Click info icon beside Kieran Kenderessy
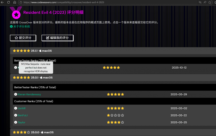 click(16, 94)
